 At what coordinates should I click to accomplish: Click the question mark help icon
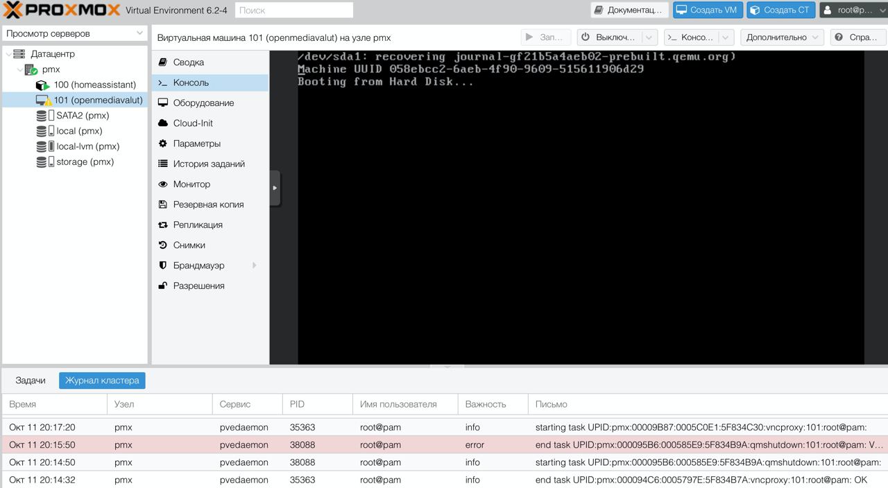[839, 37]
